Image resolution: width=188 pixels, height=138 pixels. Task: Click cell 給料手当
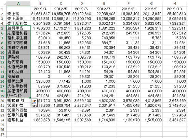(x=18, y=28)
